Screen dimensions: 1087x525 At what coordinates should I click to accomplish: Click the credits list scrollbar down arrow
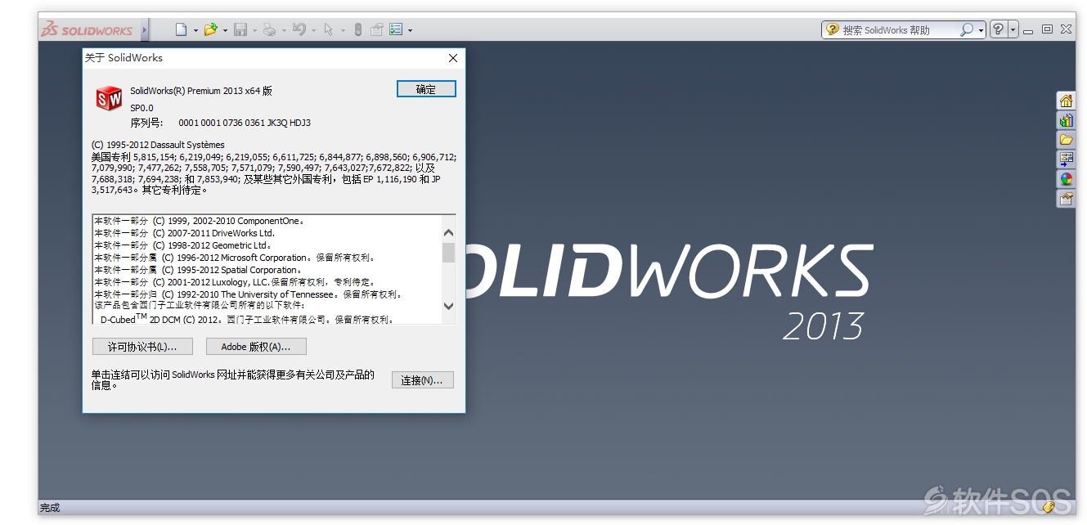pos(448,307)
